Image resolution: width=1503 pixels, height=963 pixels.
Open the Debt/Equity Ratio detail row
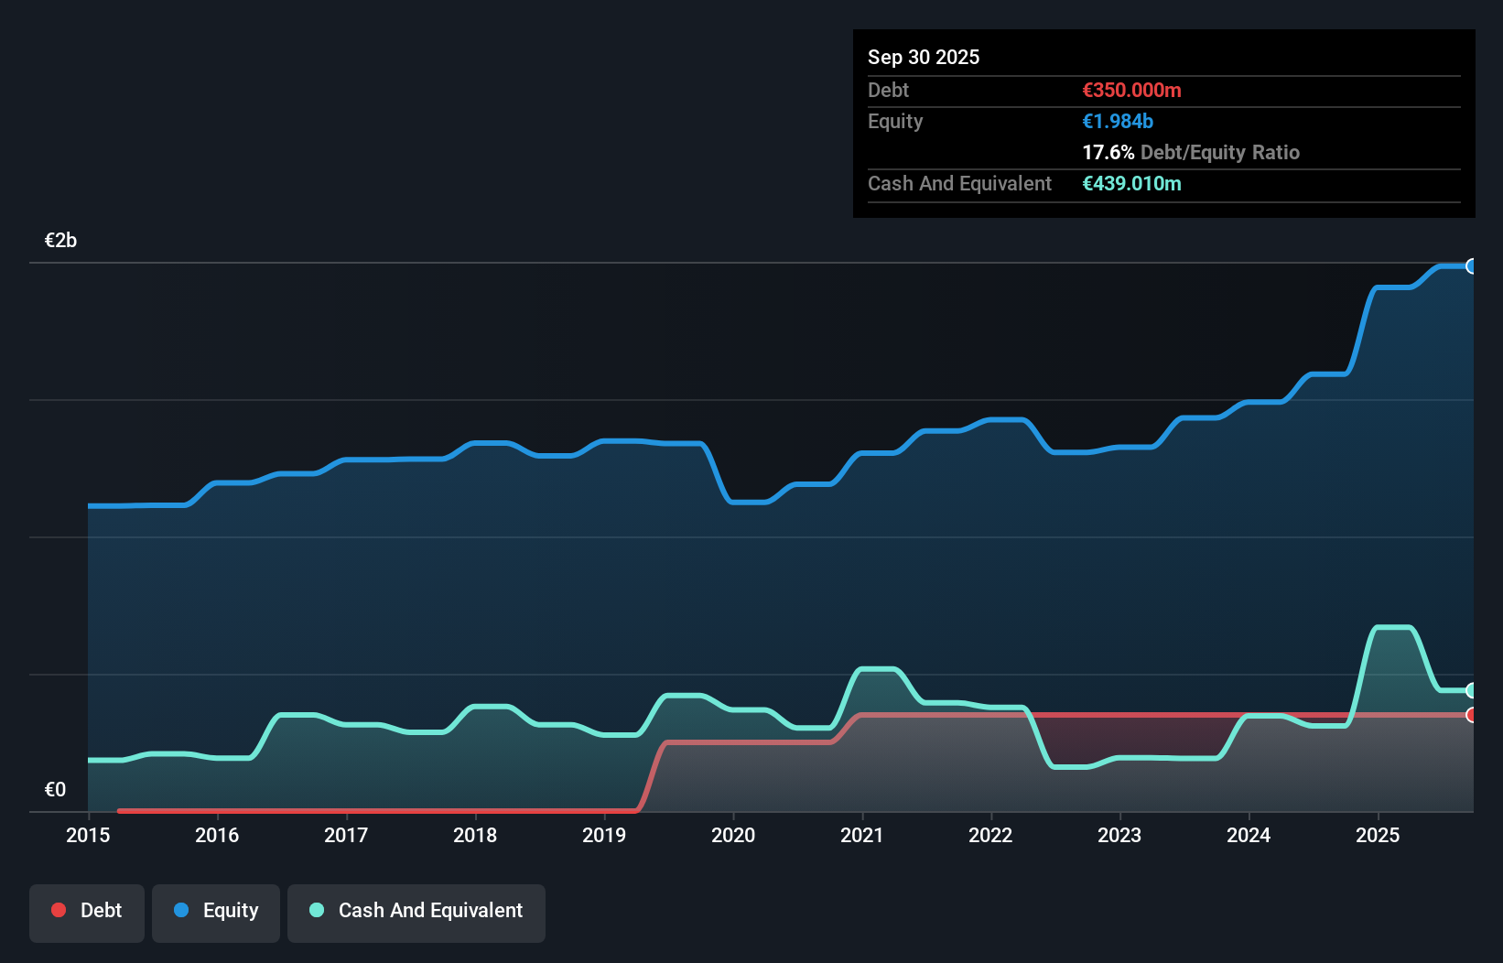click(x=1191, y=153)
